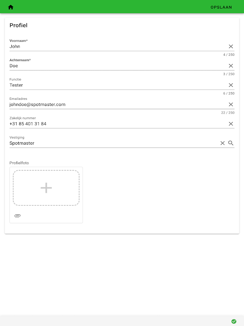Clear the Vestiging selection
244x326 pixels.
point(222,143)
